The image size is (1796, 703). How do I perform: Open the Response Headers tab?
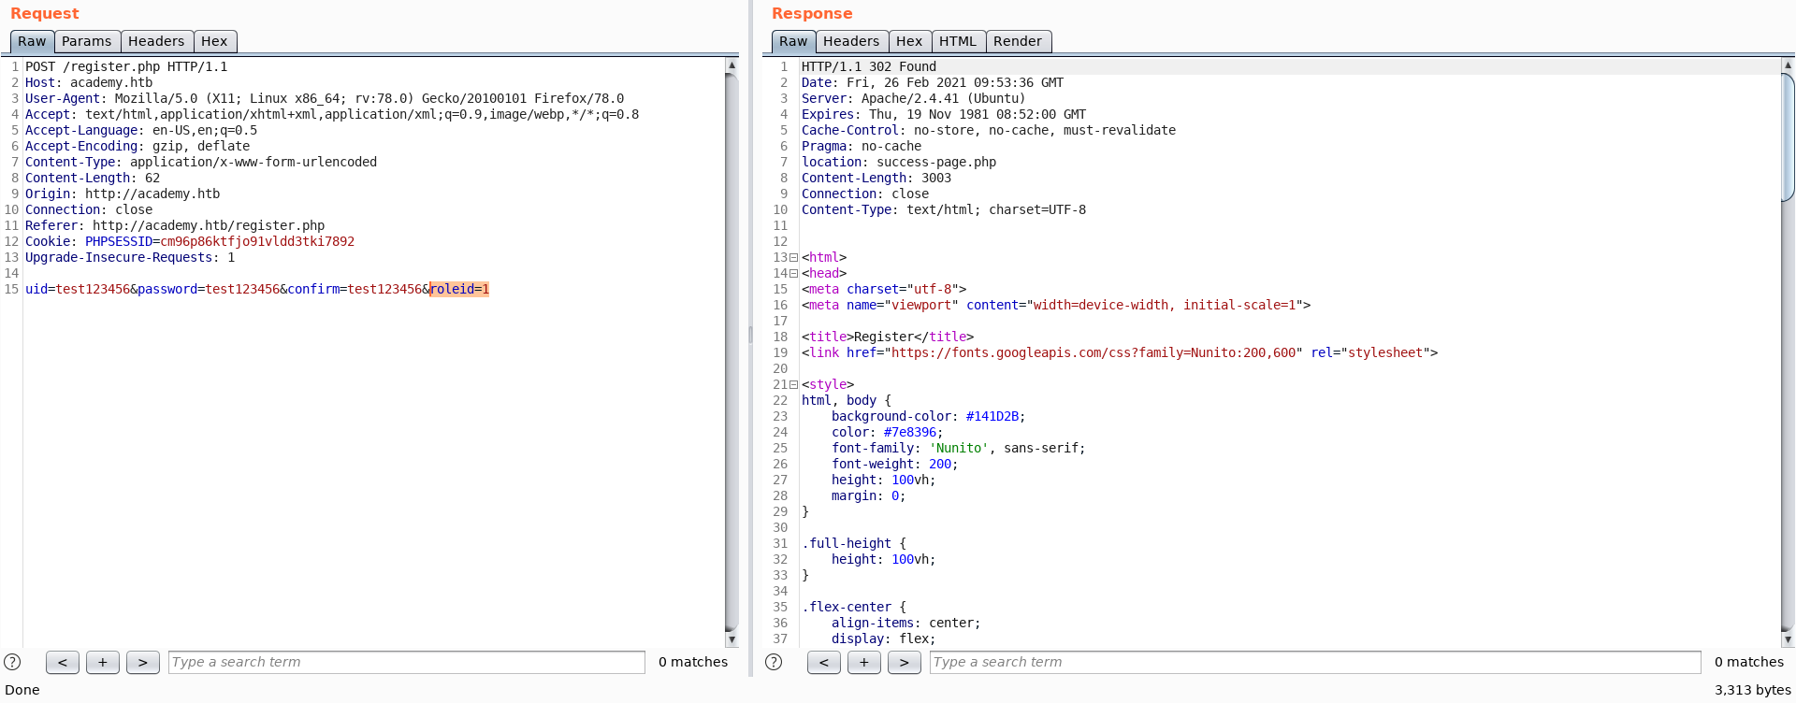coord(851,41)
